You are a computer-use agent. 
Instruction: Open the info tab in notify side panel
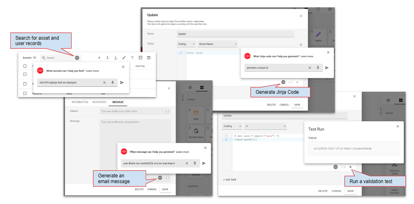[x=190, y=88]
